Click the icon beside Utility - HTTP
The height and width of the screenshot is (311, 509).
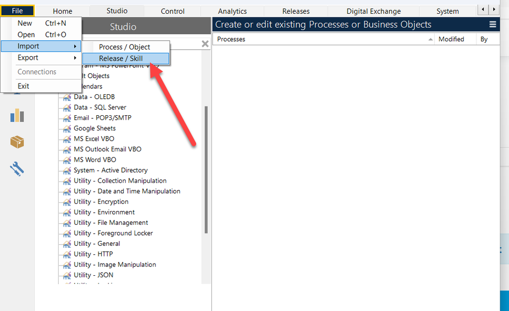[x=66, y=254]
